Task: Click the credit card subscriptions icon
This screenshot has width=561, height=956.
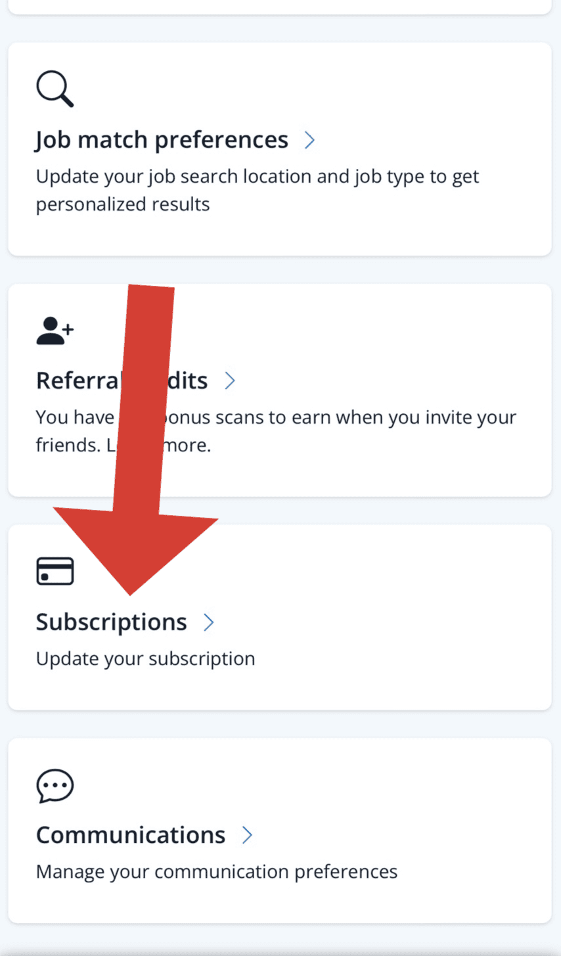Action: [x=55, y=571]
